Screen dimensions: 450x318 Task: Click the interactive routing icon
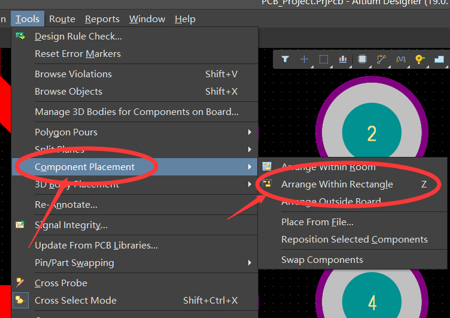[381, 59]
